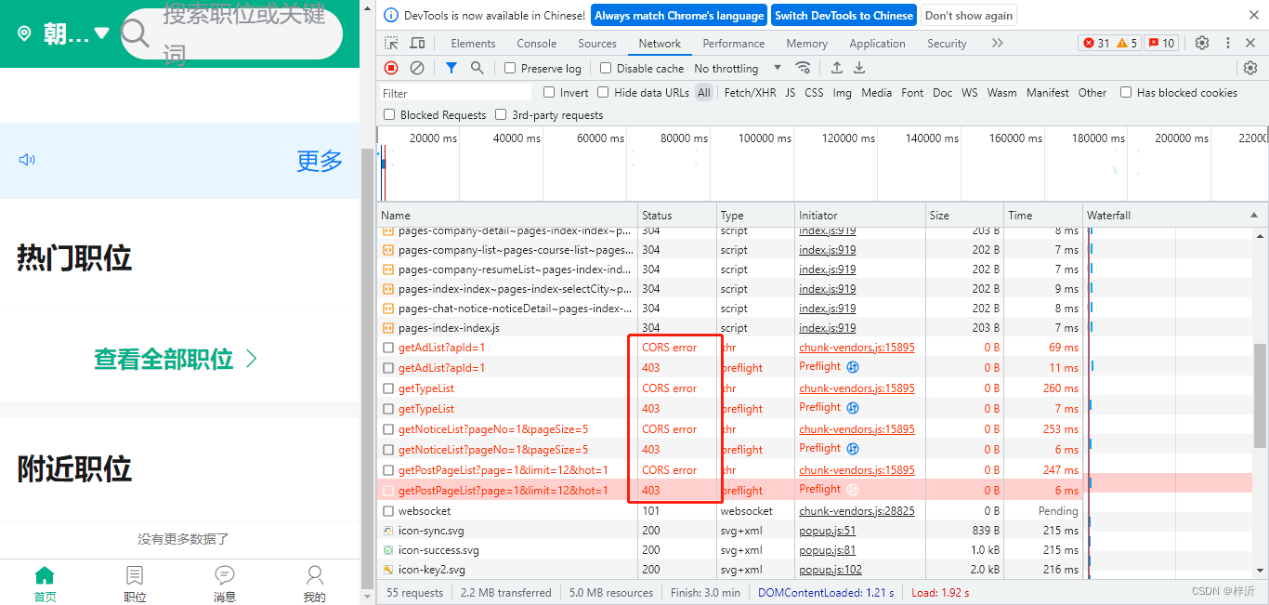
Task: Toggle the device toolbar icon
Action: pyautogui.click(x=417, y=43)
